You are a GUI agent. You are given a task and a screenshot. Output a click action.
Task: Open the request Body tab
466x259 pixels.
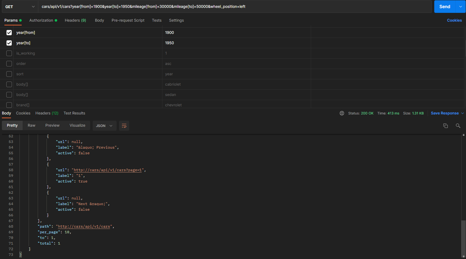[100, 20]
